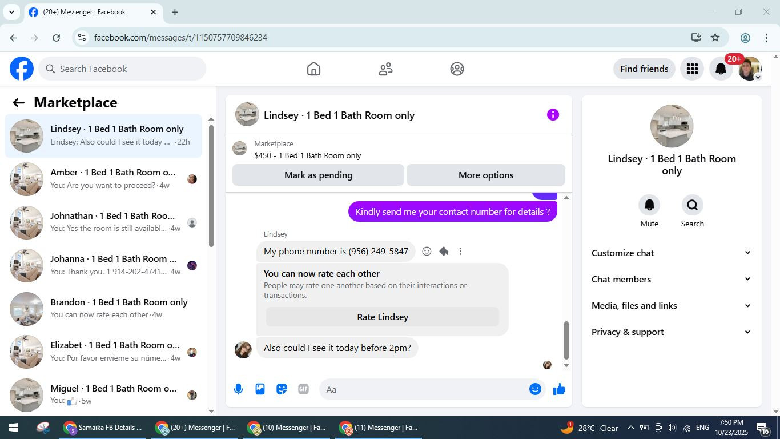Switch to the (11) Messenger taskbar window
The height and width of the screenshot is (439, 780).
[377, 428]
